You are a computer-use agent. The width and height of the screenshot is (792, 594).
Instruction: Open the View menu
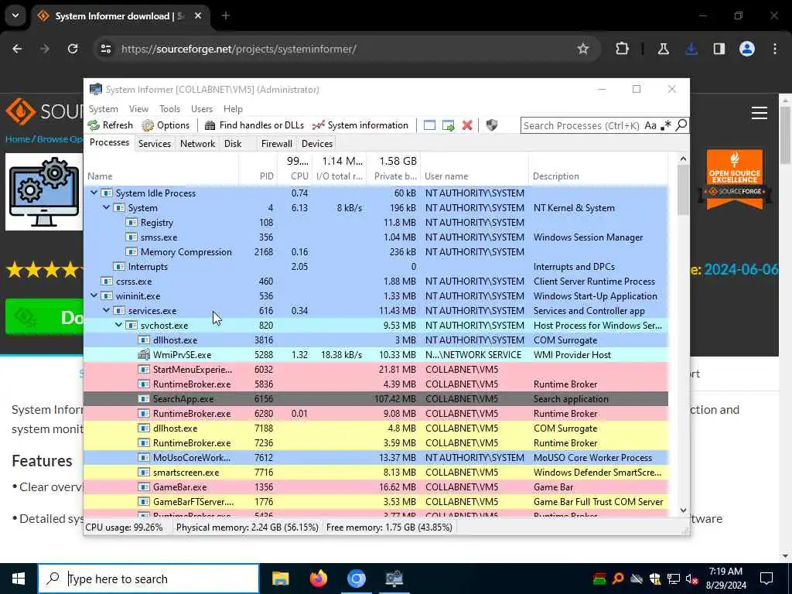pos(138,108)
